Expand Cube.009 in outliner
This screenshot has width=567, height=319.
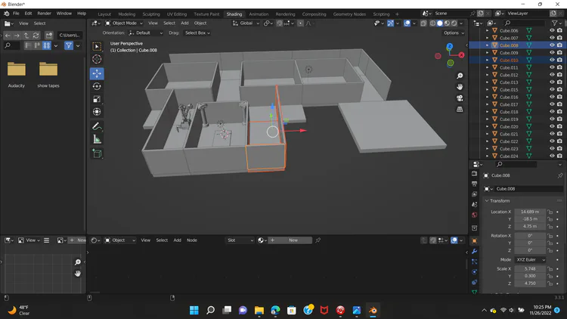click(x=487, y=53)
